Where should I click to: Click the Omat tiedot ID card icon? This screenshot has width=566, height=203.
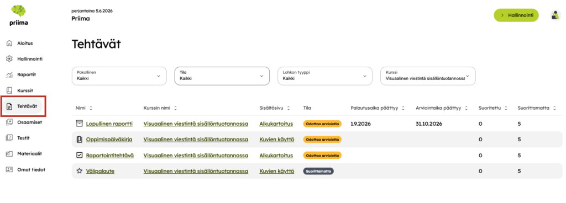coord(10,169)
